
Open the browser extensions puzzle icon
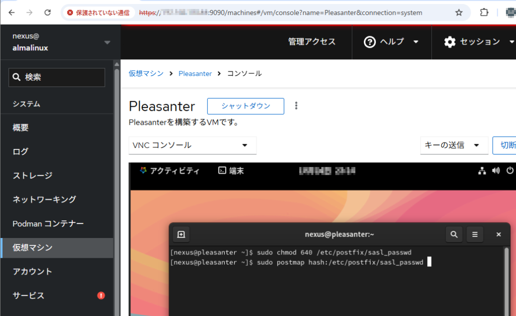tap(484, 13)
